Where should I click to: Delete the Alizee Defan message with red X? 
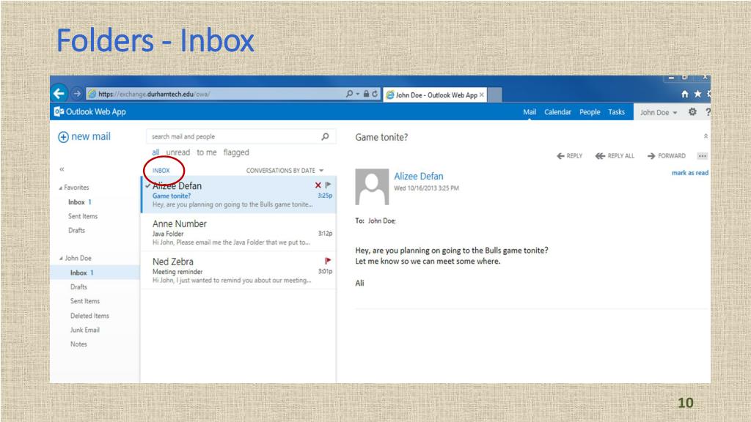[318, 185]
